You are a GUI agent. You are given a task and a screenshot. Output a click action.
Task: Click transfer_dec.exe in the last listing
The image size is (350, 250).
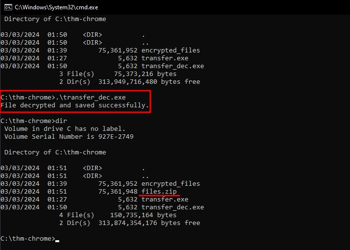[x=172, y=207]
